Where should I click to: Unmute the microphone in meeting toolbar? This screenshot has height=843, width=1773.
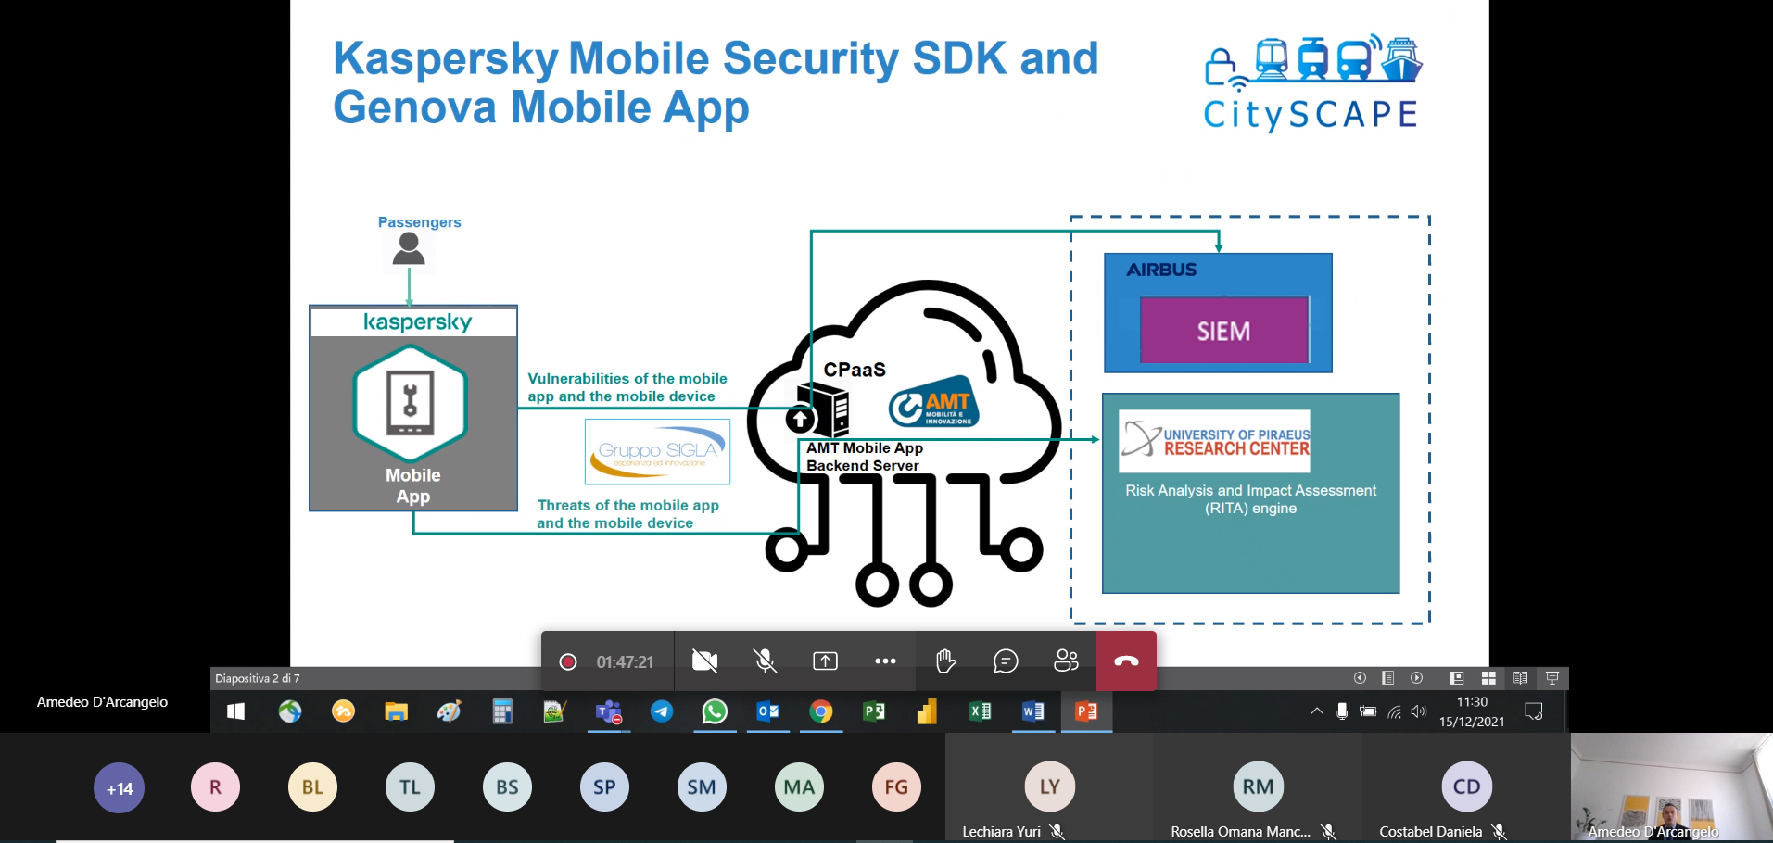pos(765,661)
